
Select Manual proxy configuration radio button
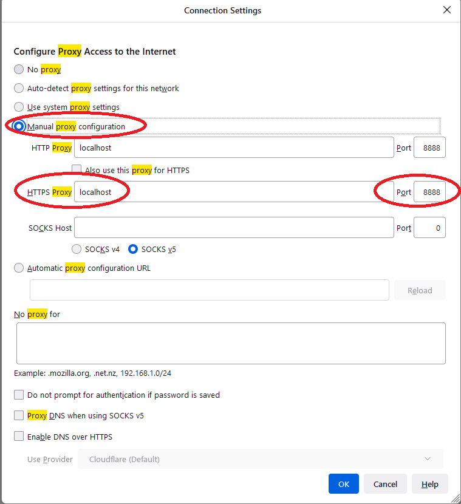19,126
